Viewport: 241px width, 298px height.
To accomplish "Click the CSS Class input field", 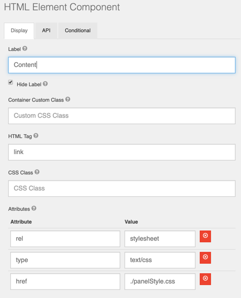I will click(122, 188).
